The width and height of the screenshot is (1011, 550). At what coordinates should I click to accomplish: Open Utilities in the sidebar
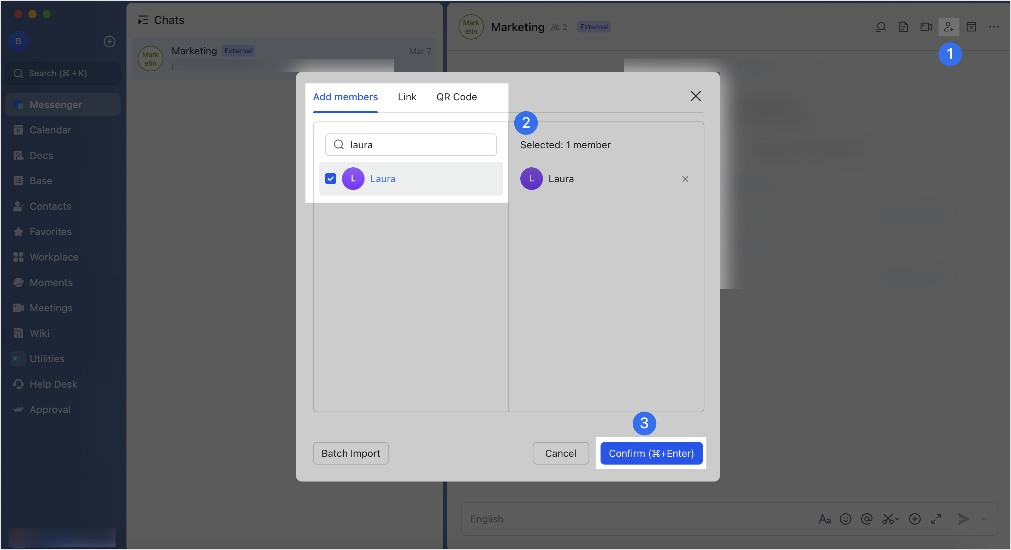pyautogui.click(x=63, y=359)
